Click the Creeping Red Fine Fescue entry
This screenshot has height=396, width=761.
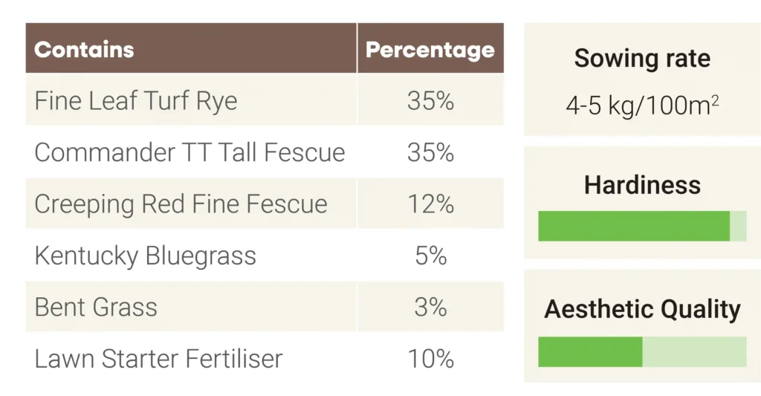pyautogui.click(x=181, y=204)
